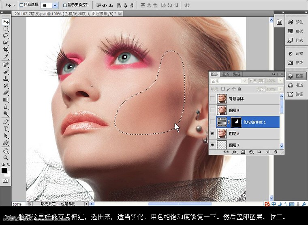Open the 图层 panel button in dock
Viewport: 308px width, 225px height.
tap(295, 76)
